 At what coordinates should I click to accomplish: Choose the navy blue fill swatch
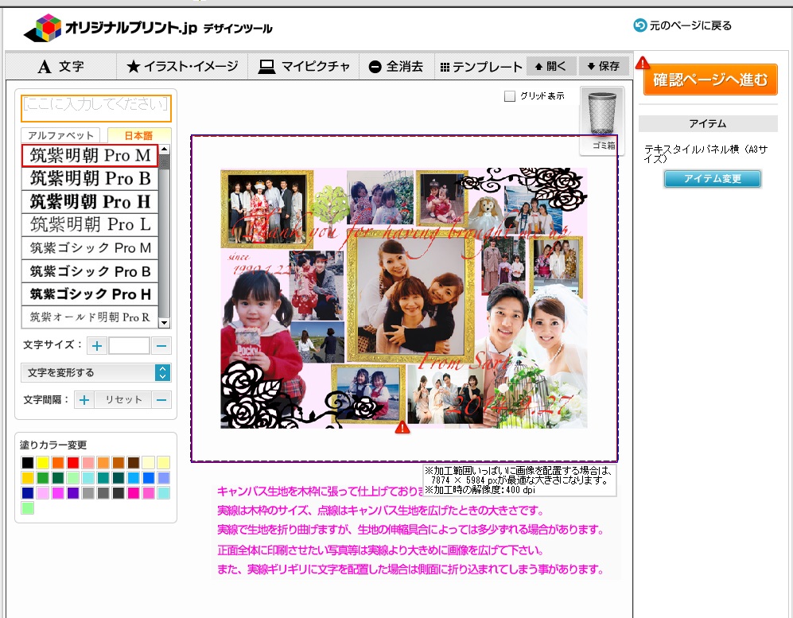(27, 492)
